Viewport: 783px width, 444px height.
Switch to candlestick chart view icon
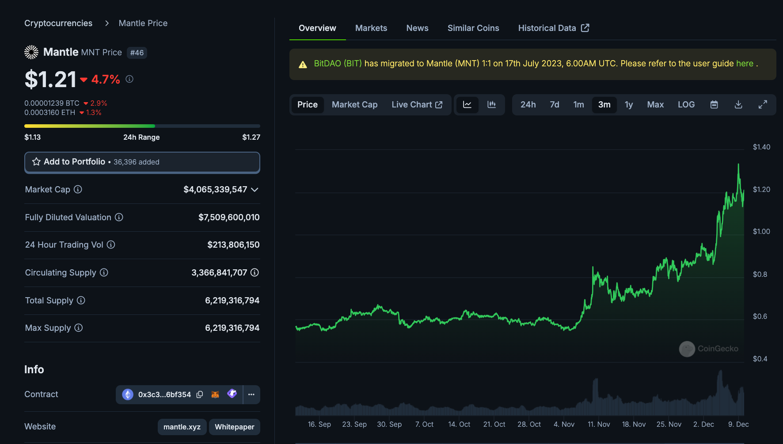pyautogui.click(x=491, y=105)
